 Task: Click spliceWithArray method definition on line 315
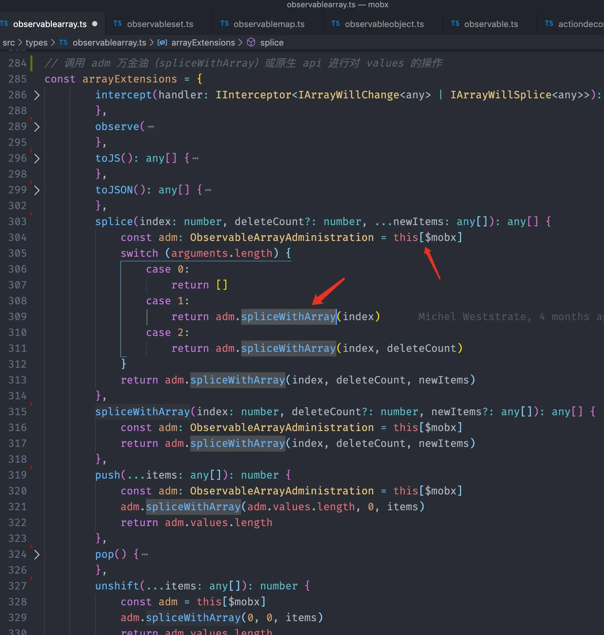coord(142,412)
